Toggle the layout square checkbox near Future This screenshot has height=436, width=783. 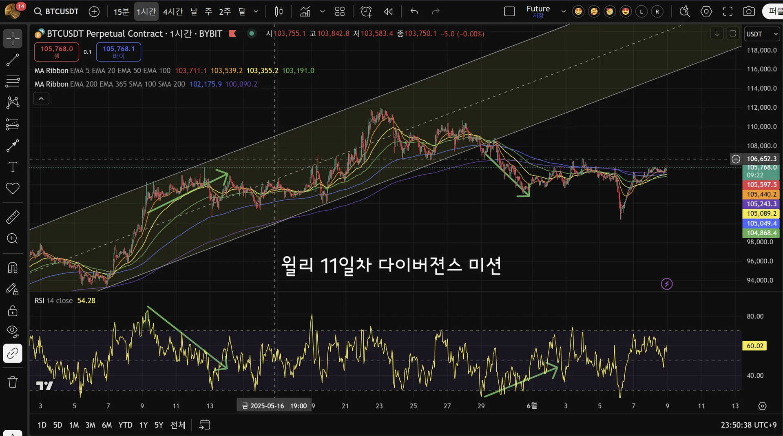coord(509,11)
